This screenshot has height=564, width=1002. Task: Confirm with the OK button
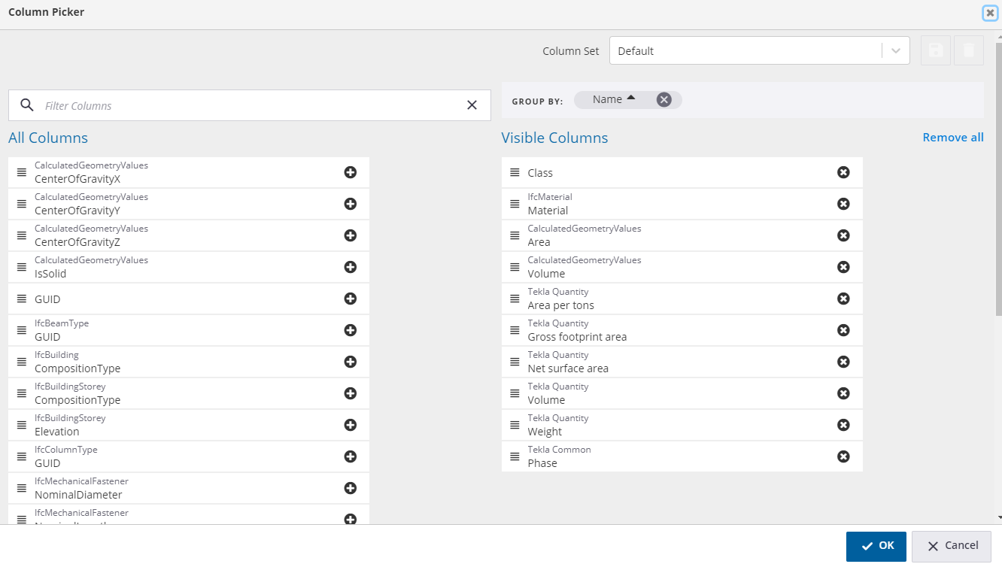(x=876, y=546)
